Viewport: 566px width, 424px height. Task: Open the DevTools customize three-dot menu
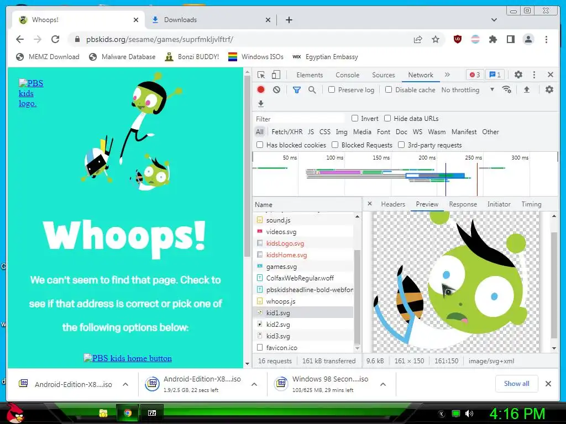[534, 75]
